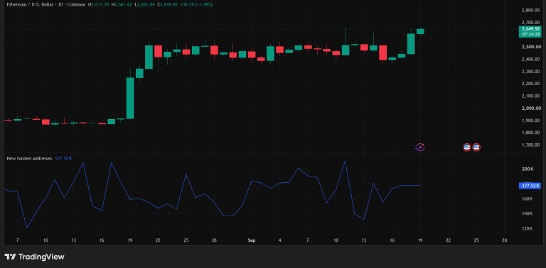Screen dimensions: 546x268
Task: Click the open value O2,611.38
Action: 100,4
